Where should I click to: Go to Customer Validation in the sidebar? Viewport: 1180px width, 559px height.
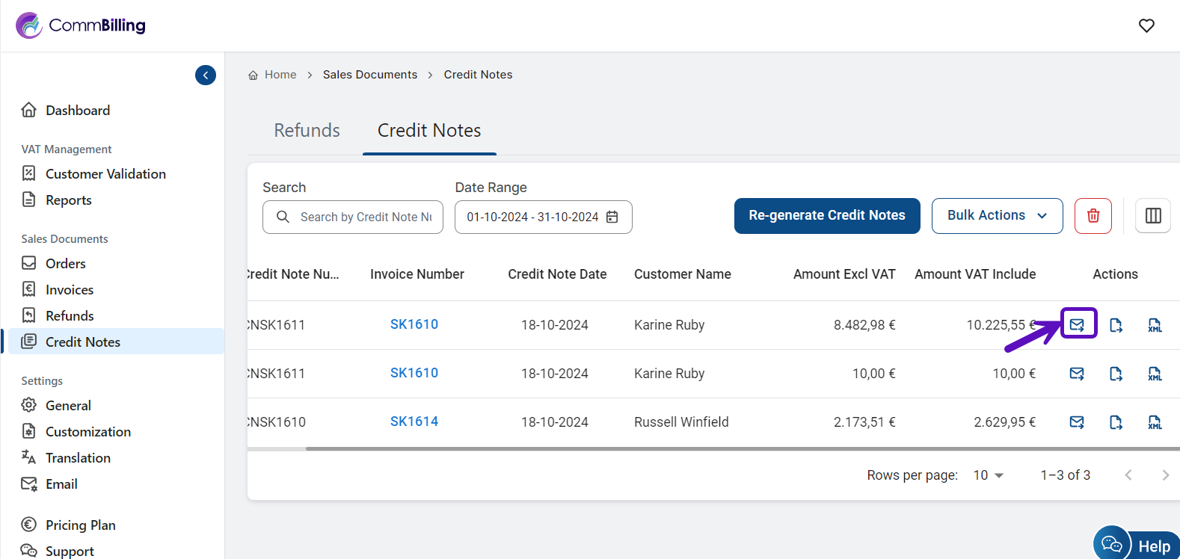(x=105, y=174)
